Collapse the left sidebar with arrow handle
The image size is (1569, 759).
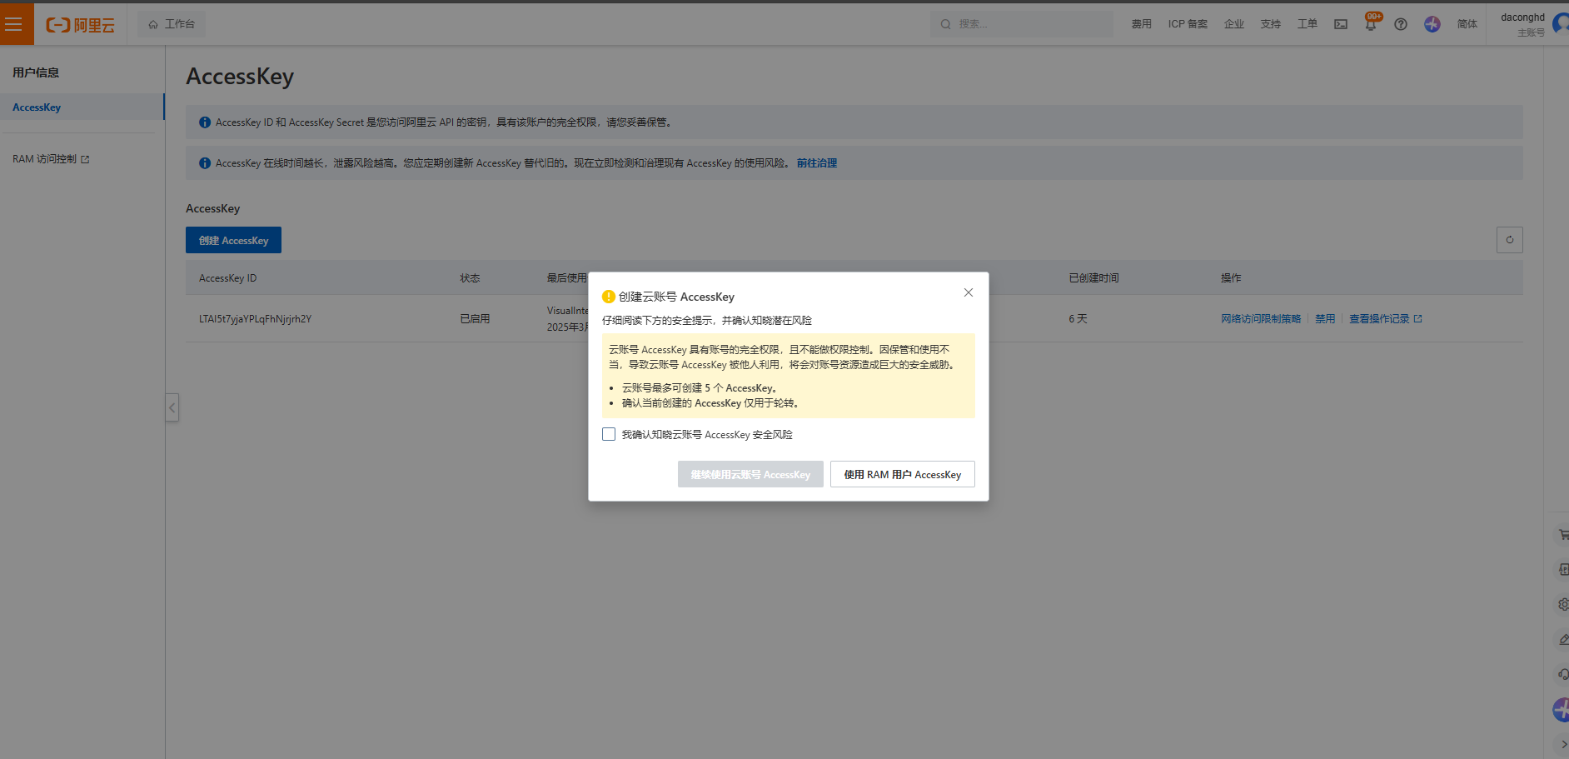(172, 407)
